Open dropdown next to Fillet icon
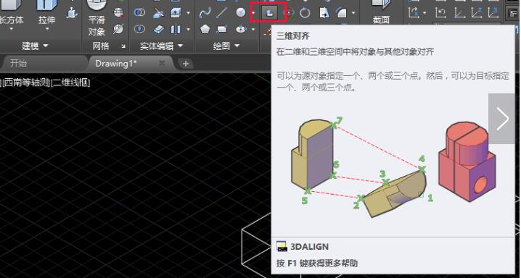The width and height of the screenshot is (521, 278). tap(353, 13)
